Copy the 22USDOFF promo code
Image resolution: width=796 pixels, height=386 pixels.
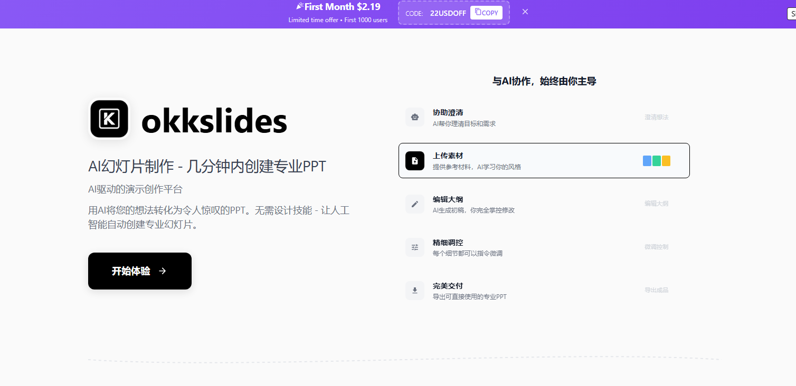[x=486, y=13]
